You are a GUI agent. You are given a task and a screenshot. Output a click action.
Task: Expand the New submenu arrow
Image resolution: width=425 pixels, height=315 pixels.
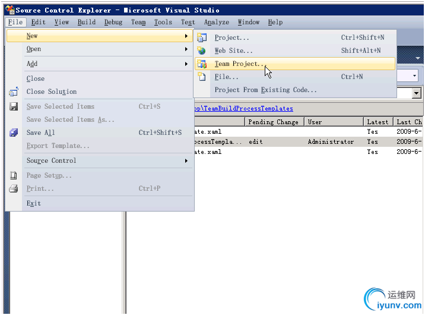point(186,36)
